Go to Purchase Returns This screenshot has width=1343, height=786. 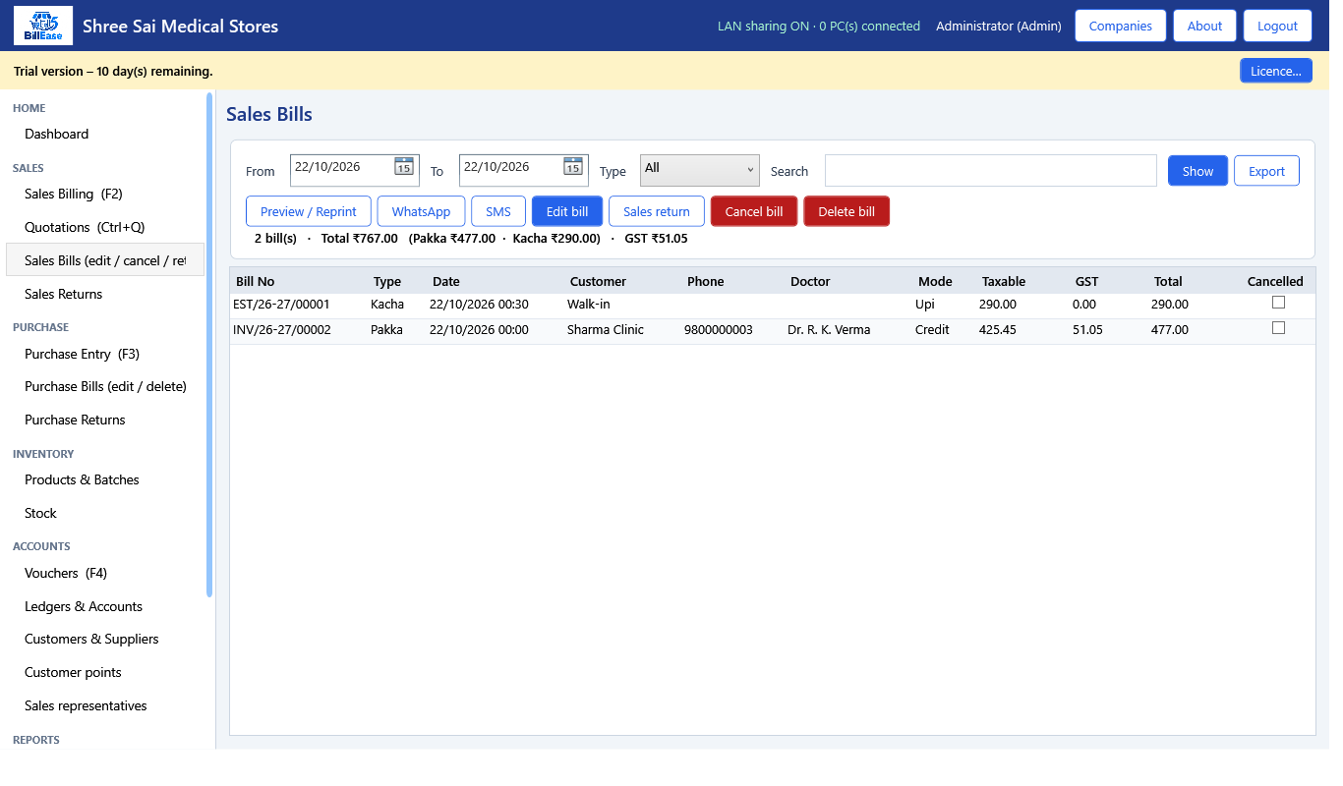(x=104, y=420)
